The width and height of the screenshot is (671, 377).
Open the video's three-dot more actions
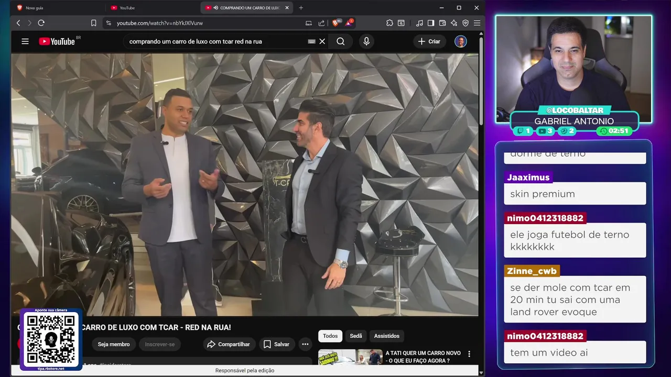coord(305,344)
